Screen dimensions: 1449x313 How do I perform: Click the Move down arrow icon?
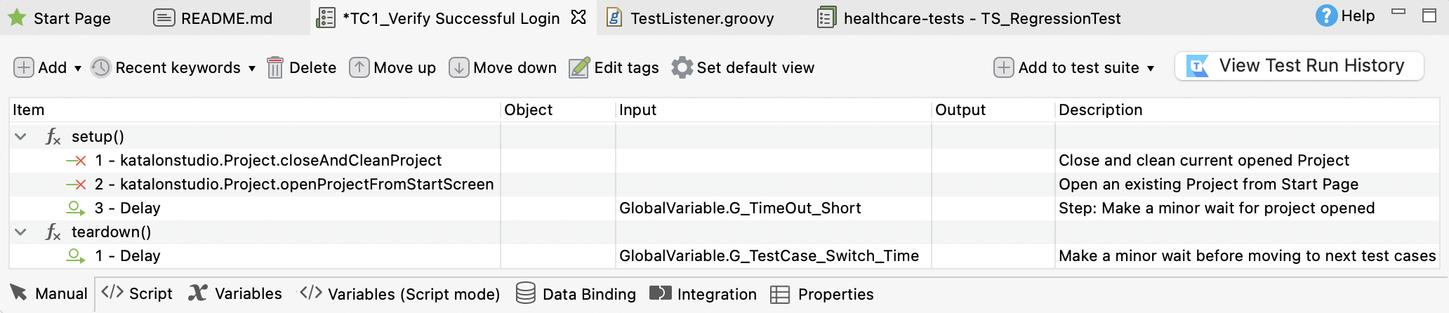point(459,68)
